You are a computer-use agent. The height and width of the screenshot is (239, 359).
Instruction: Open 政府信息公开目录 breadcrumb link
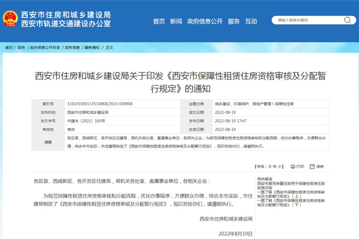point(45,48)
